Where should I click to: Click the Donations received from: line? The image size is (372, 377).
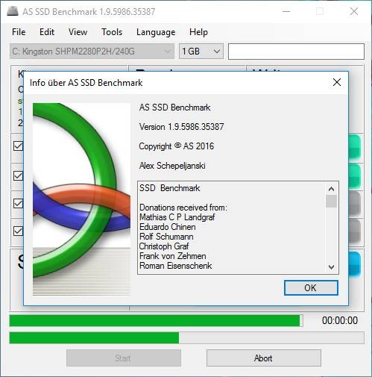[x=183, y=208]
